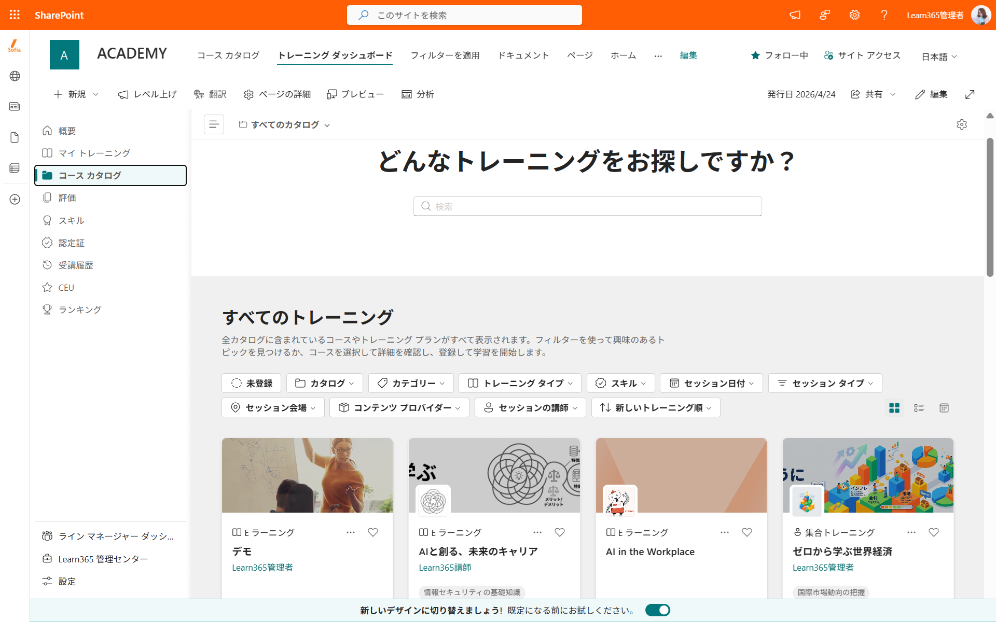Open more options for デモ course
This screenshot has width=996, height=622.
click(x=351, y=532)
